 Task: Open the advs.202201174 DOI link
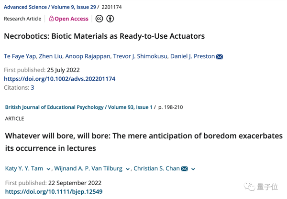pyautogui.click(x=60, y=79)
